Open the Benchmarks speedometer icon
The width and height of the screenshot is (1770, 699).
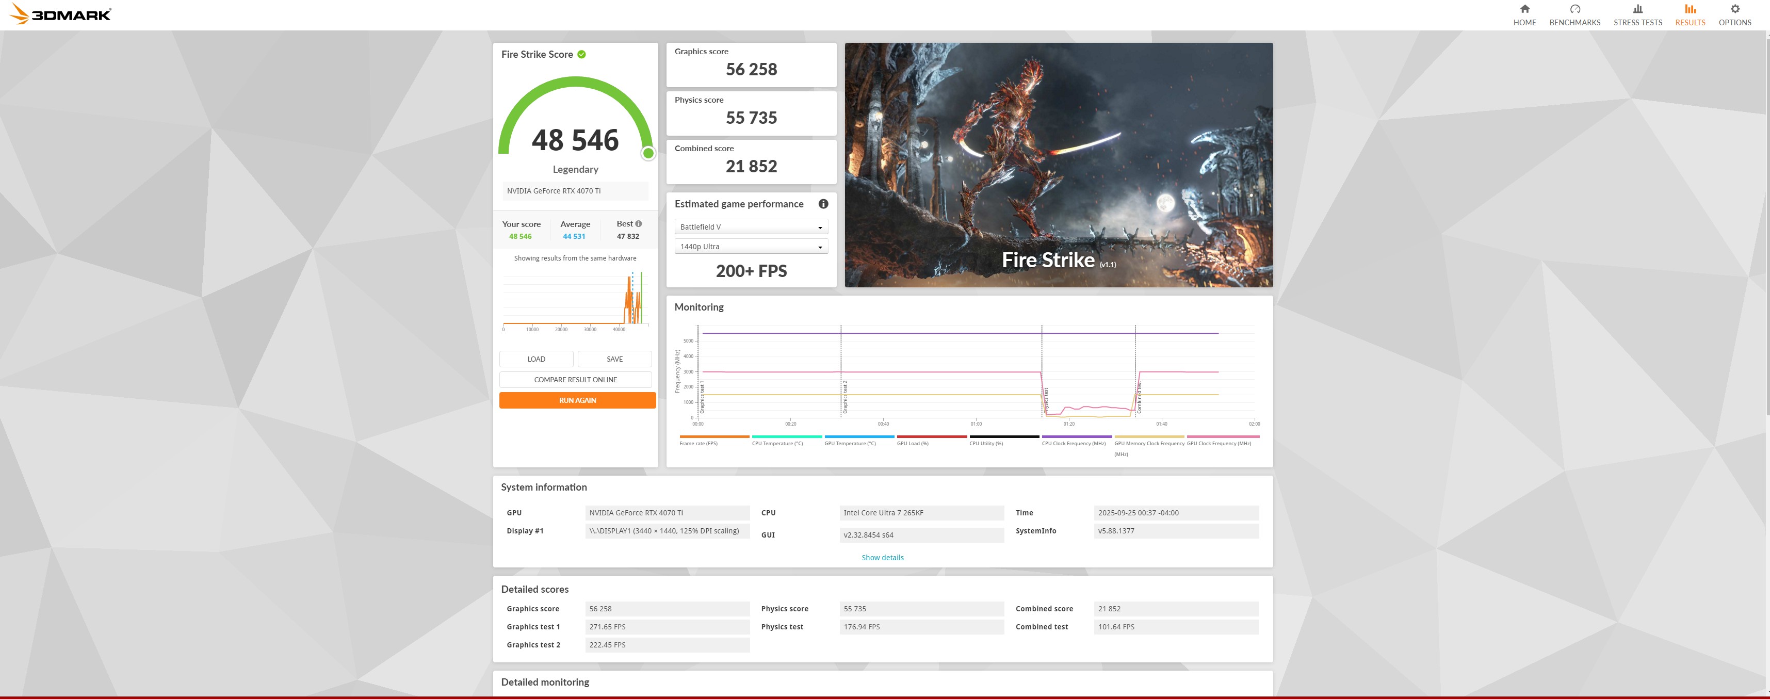(1574, 10)
